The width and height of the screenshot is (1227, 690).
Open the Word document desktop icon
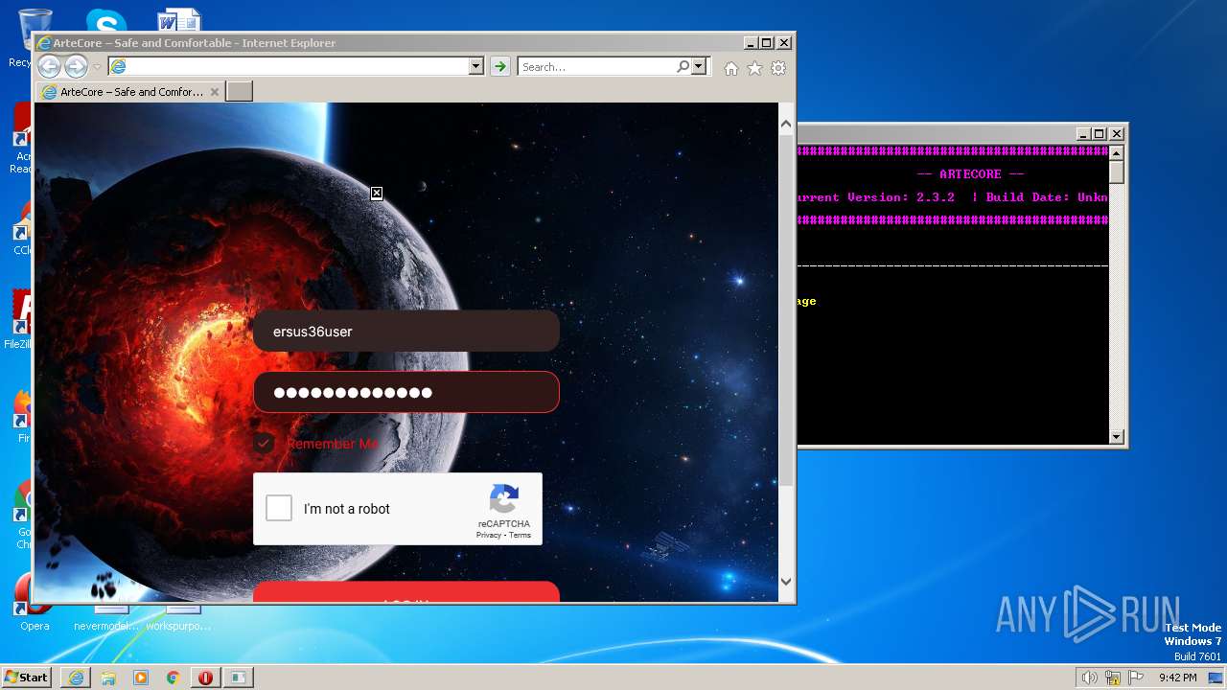tap(179, 20)
